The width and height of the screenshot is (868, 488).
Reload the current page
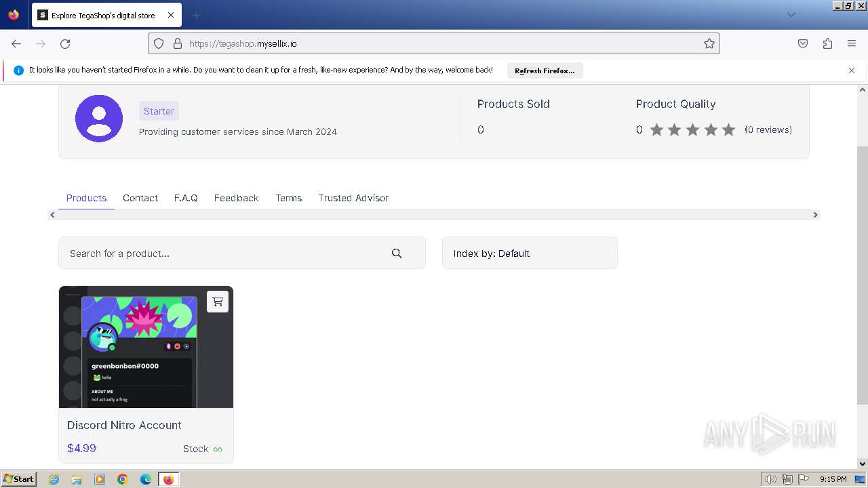point(65,43)
